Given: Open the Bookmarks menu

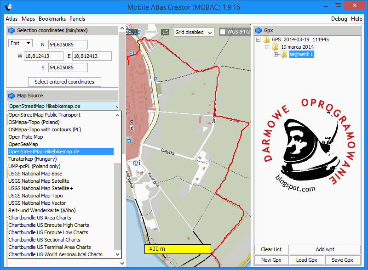Looking at the screenshot, I should tap(52, 19).
